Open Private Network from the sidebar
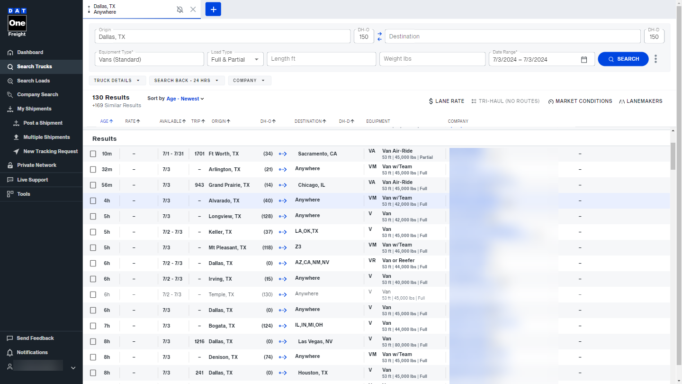The image size is (682, 384). (x=36, y=165)
